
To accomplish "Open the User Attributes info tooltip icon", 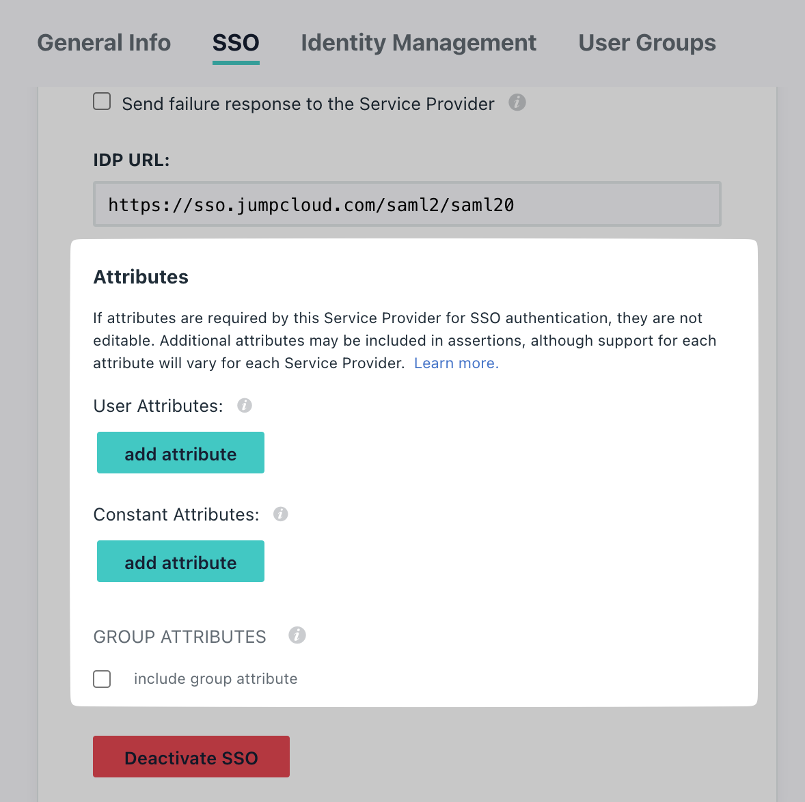I will [x=245, y=404].
